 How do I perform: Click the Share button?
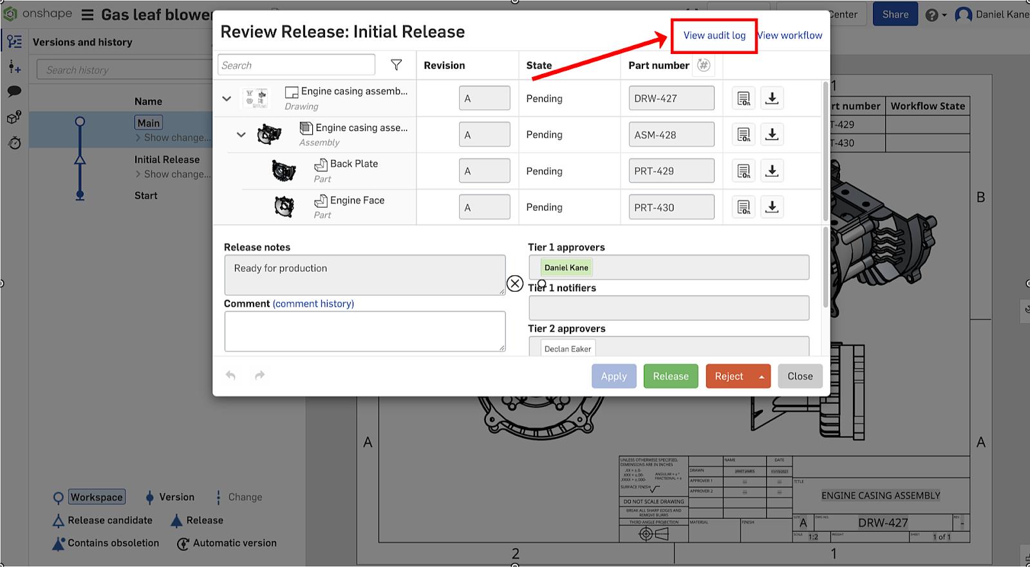895,14
